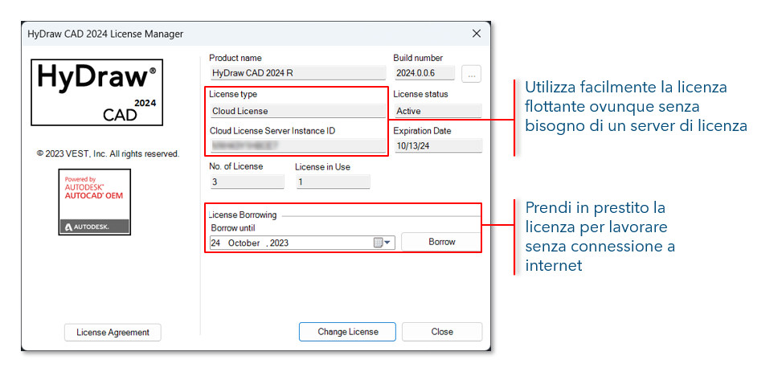This screenshot has height=372, width=782.
Task: Click the Build number field 2024.0.0.6
Action: (424, 73)
